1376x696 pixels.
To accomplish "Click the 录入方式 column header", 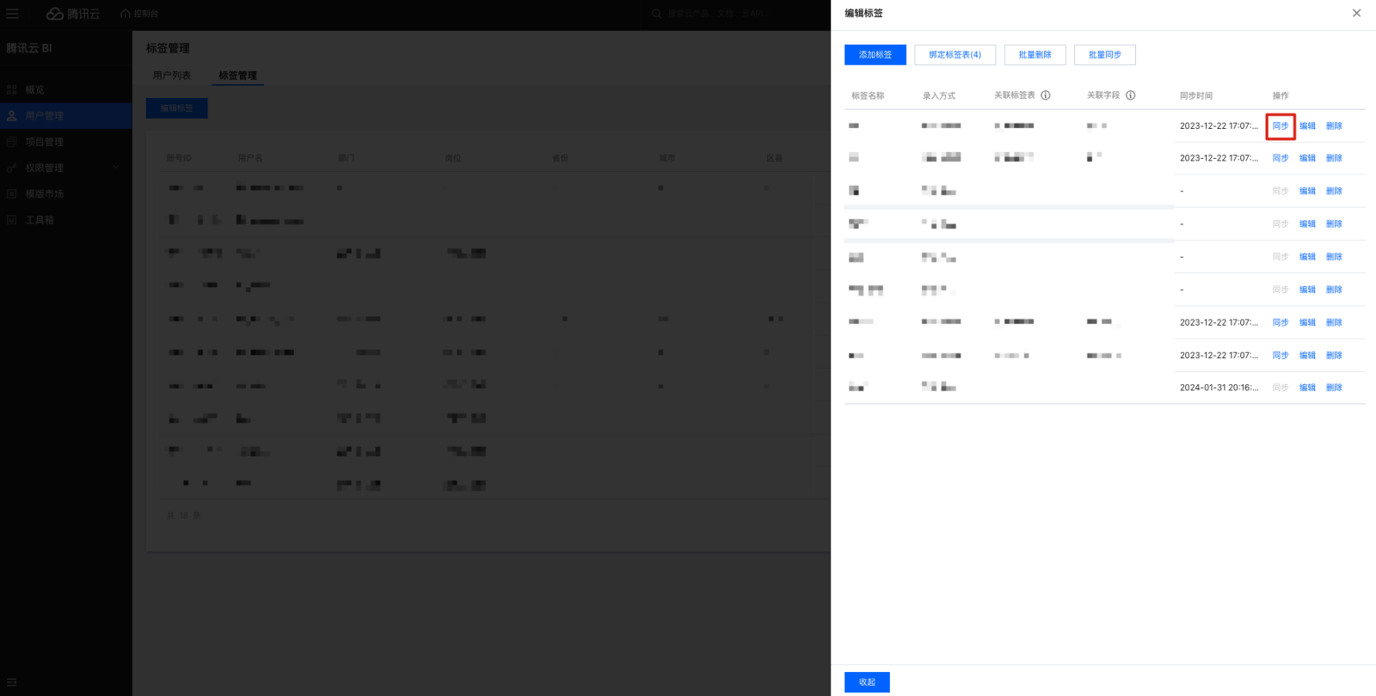I will pos(939,95).
